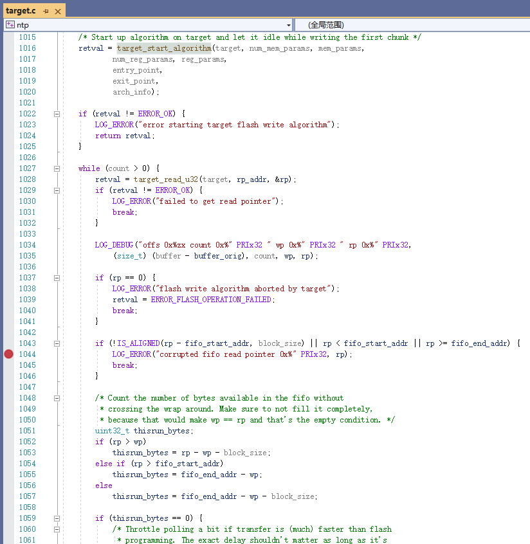
Task: Collapse the fifo check block at line 1043
Action: tap(57, 343)
